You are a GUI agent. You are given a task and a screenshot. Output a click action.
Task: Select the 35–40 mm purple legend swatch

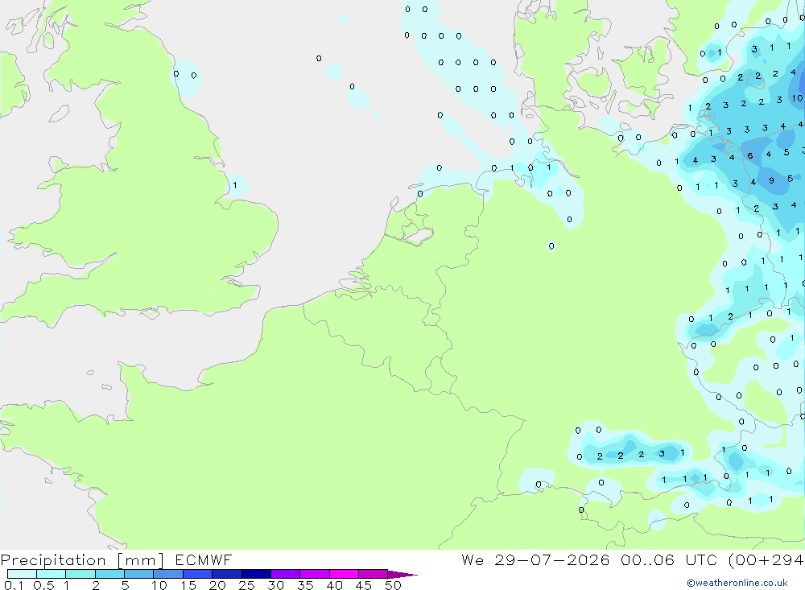[315, 574]
